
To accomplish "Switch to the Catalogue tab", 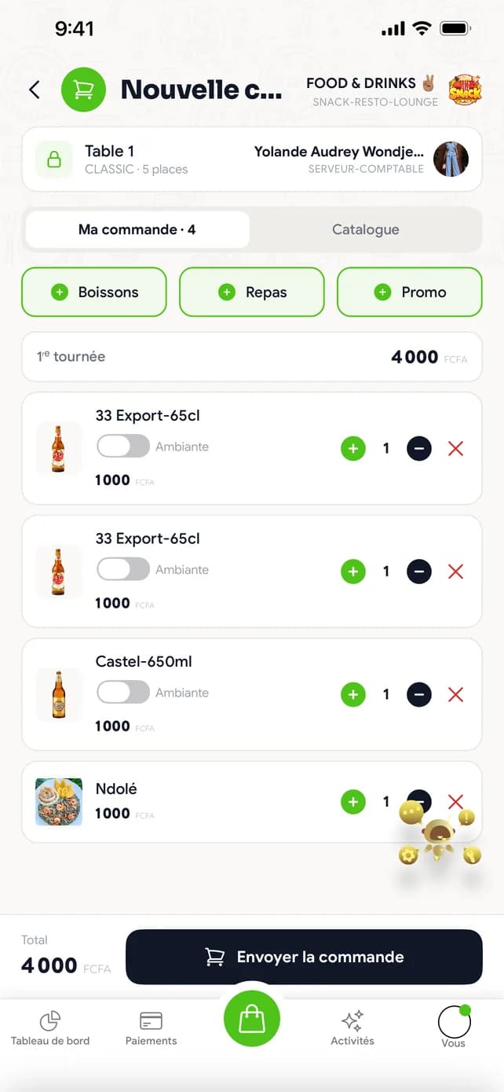I will (x=366, y=230).
